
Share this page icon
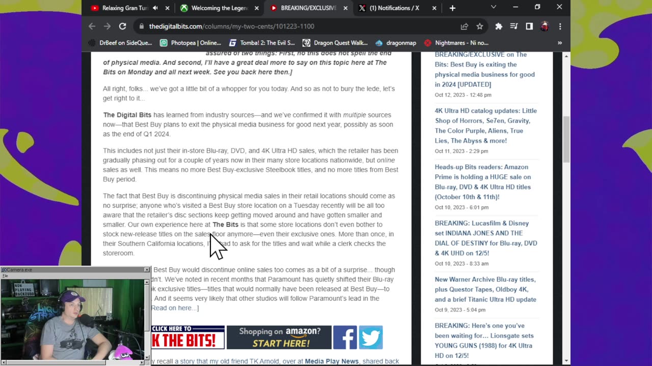pyautogui.click(x=465, y=26)
